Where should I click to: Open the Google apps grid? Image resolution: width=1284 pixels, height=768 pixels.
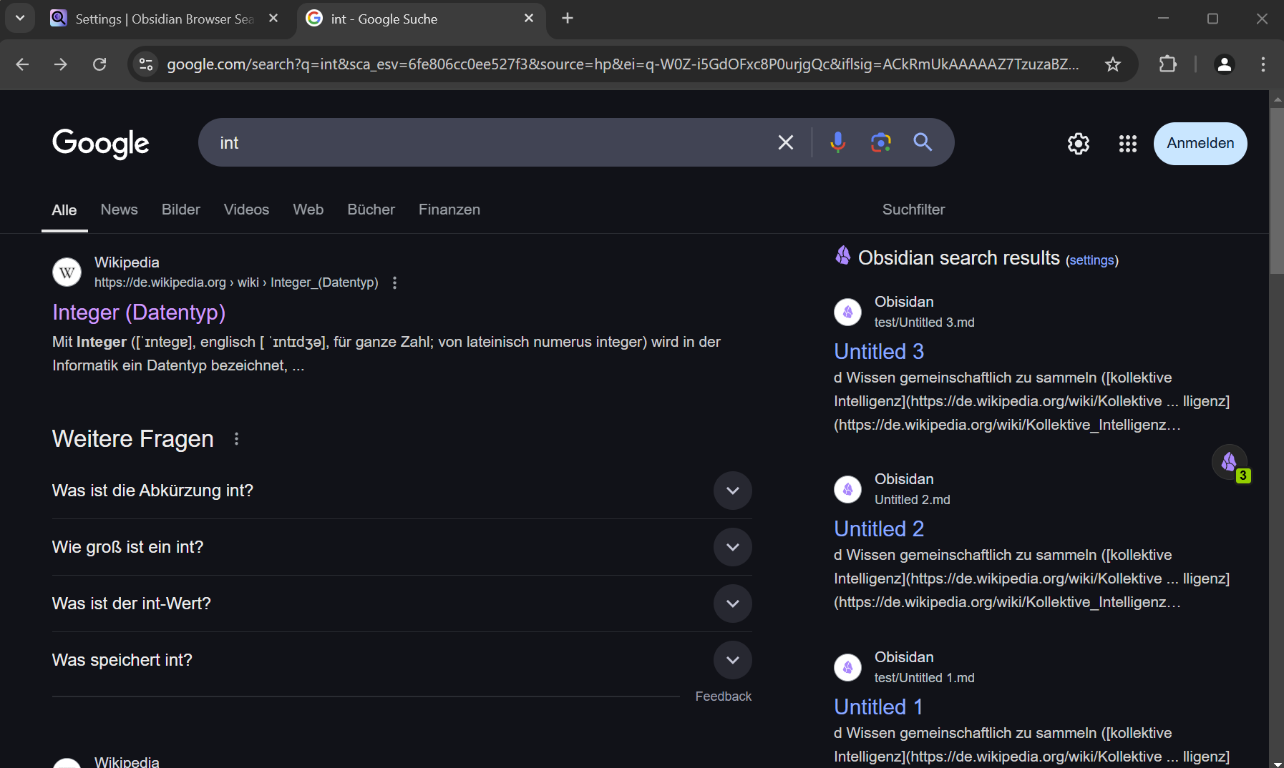click(1127, 144)
